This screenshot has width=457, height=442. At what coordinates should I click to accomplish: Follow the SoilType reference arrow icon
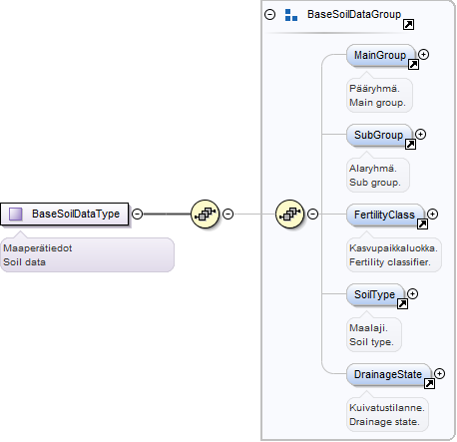coord(402,304)
